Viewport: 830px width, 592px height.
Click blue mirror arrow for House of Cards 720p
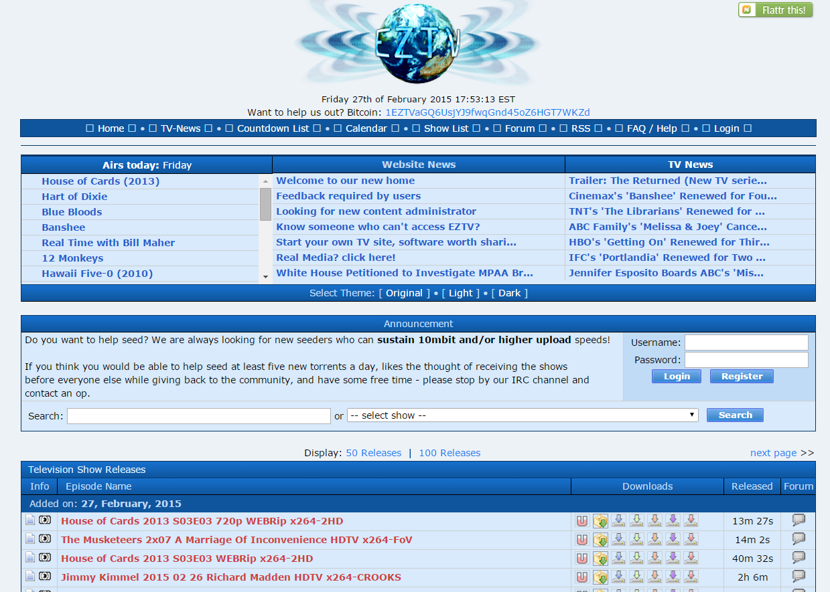point(618,520)
